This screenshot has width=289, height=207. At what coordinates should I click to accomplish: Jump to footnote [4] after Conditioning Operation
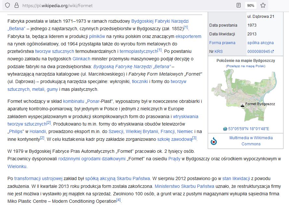[x=119, y=200]
